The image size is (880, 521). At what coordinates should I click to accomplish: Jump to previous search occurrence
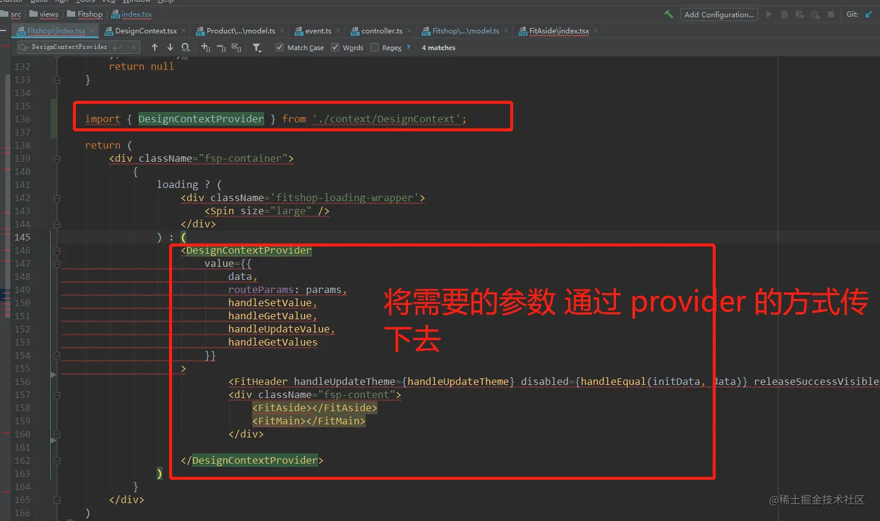(155, 47)
